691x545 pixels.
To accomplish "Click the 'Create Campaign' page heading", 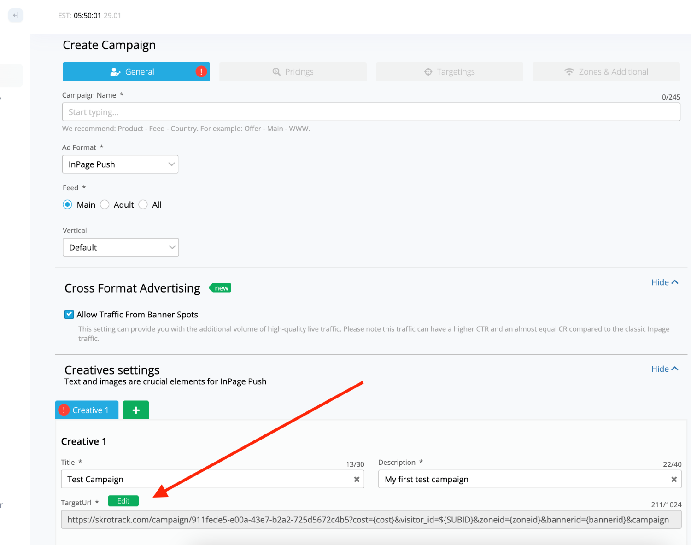I will 109,45.
